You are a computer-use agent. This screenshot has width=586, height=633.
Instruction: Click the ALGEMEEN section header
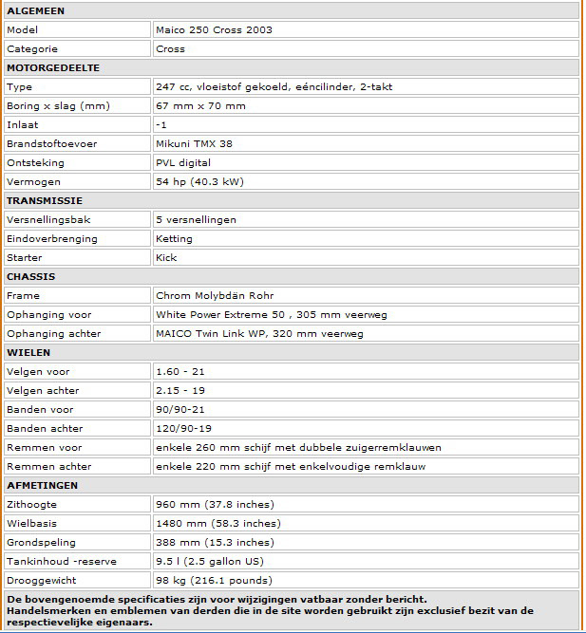[292, 10]
